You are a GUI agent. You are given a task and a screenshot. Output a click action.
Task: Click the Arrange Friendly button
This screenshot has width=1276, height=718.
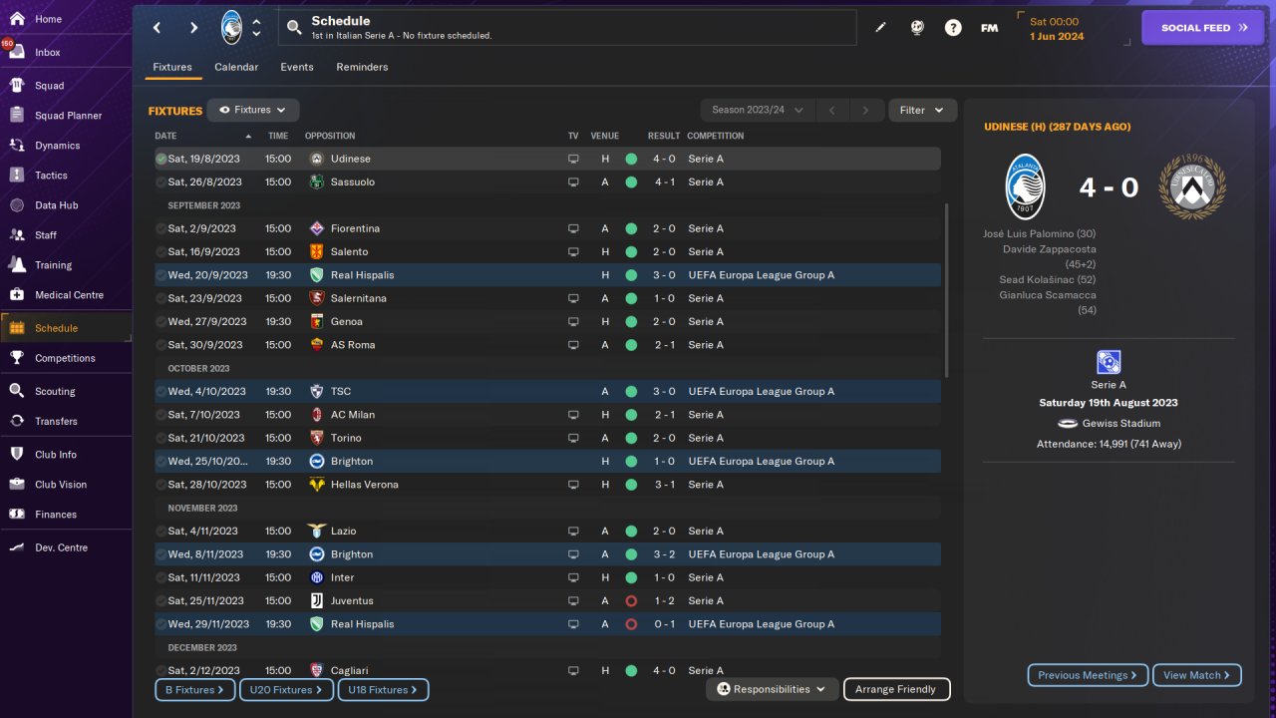pyautogui.click(x=897, y=689)
